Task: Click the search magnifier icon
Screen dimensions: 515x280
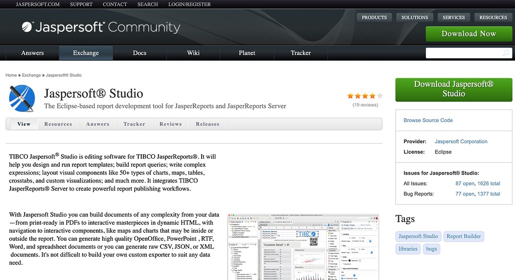Action: pos(506,53)
